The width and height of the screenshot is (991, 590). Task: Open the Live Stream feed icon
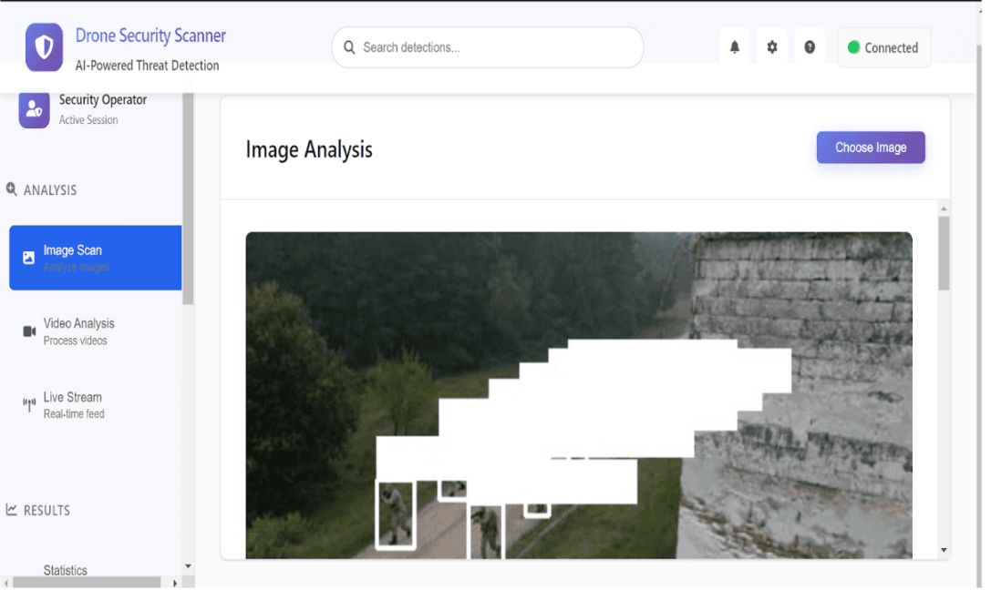26,402
